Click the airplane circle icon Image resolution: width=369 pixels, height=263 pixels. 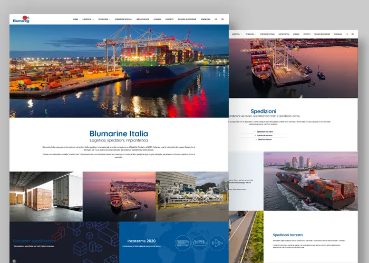click(217, 243)
